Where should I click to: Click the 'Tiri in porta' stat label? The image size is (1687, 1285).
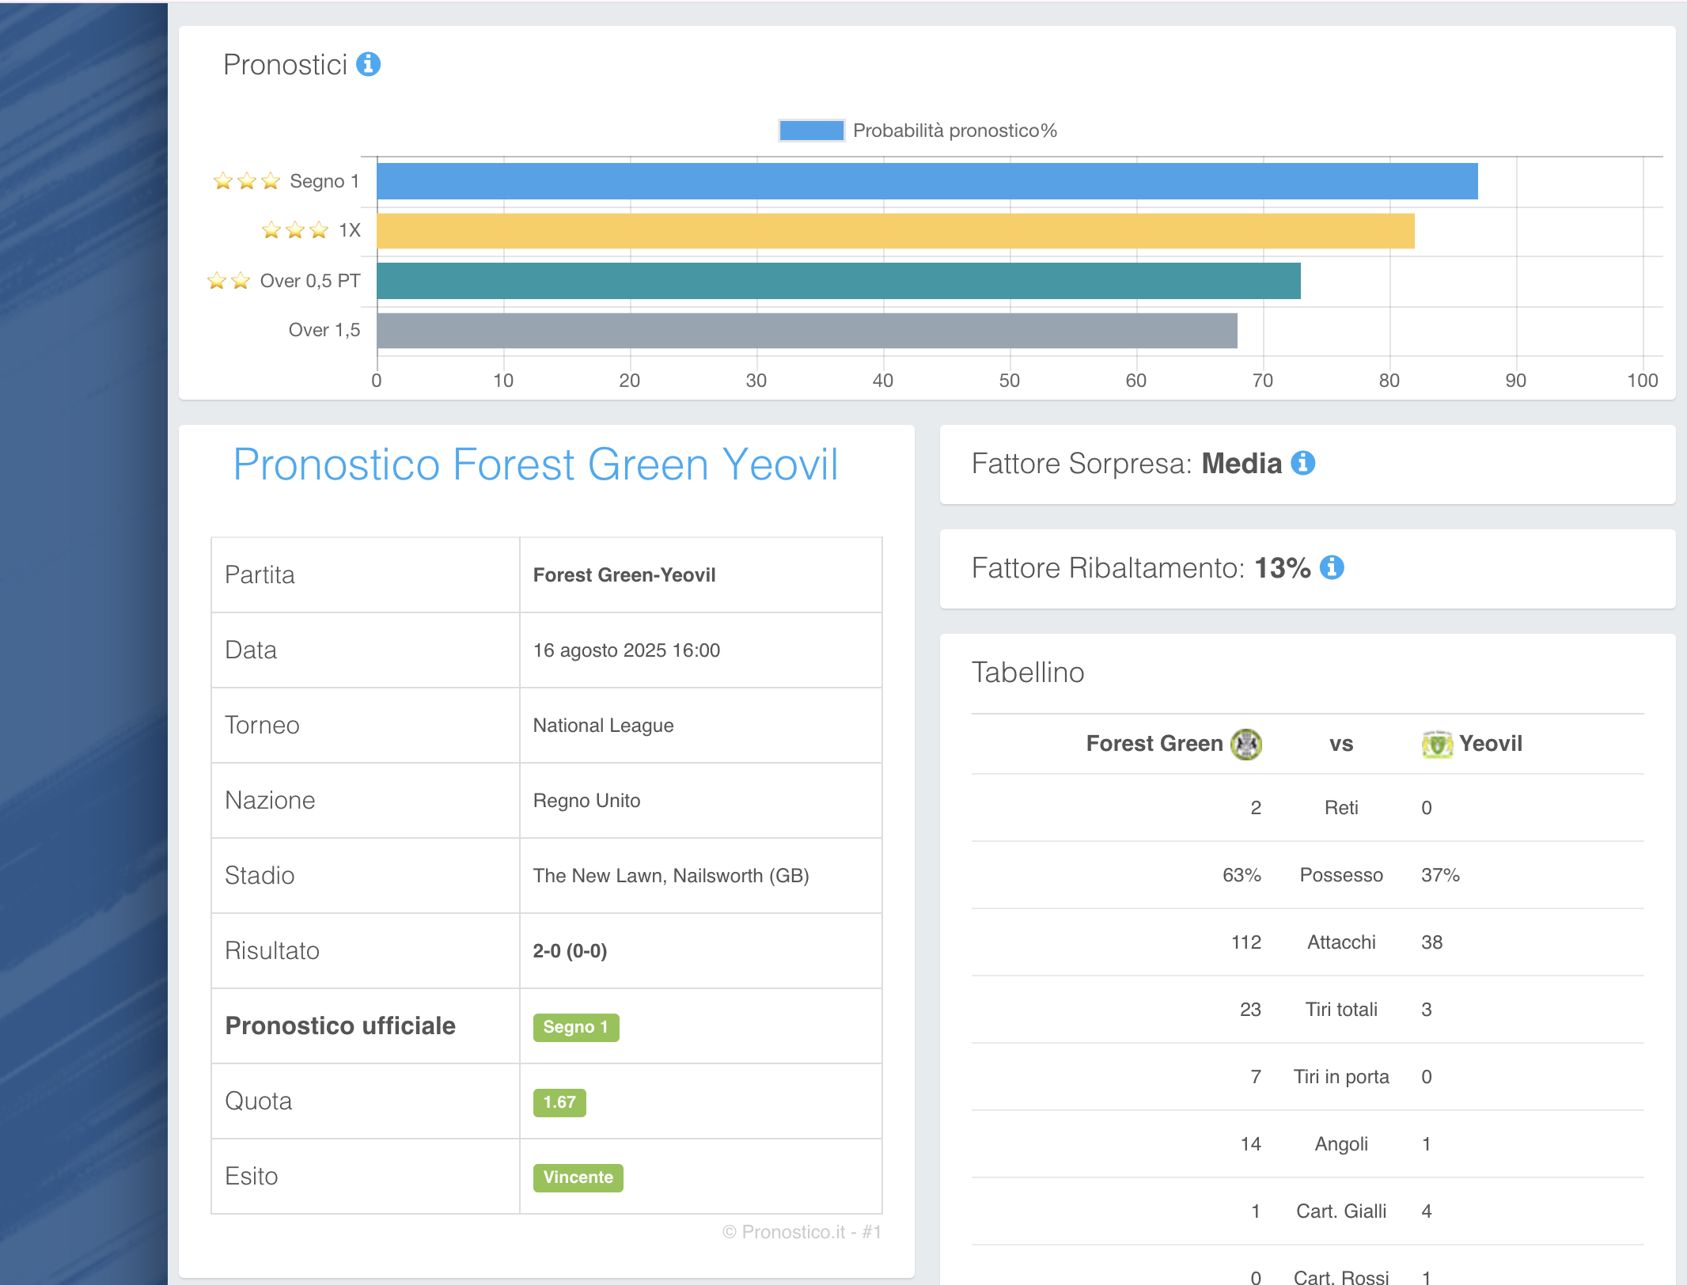pyautogui.click(x=1341, y=1077)
